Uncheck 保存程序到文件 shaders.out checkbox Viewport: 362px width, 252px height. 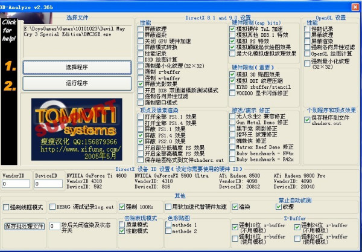307,120
